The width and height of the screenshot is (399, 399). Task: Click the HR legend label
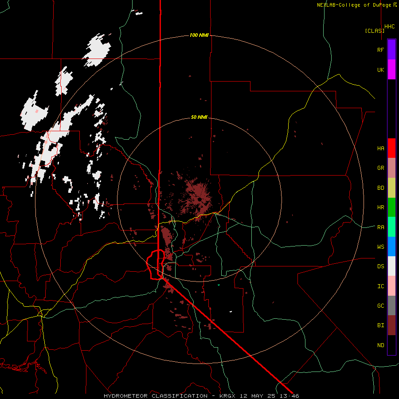380,207
